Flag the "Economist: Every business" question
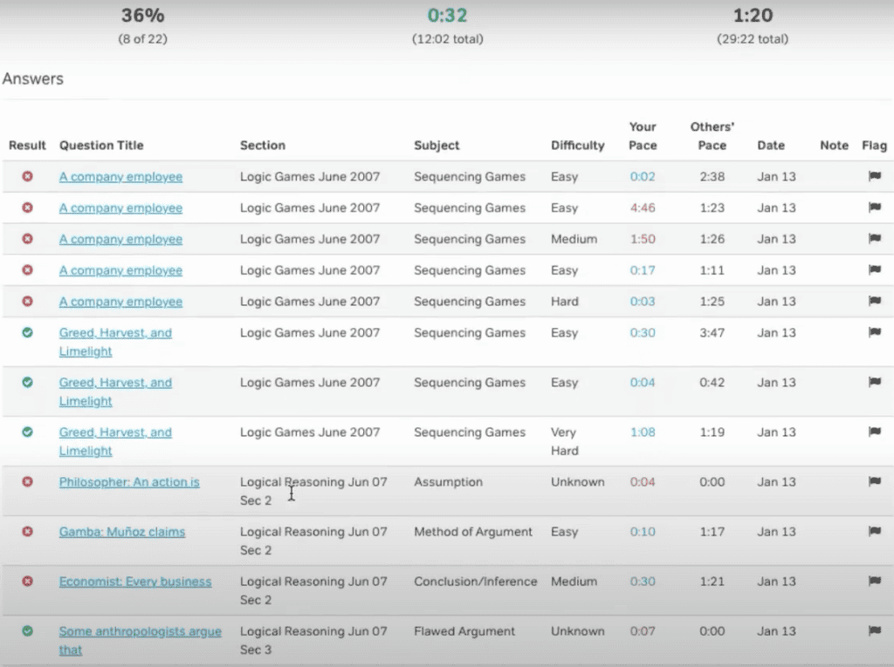This screenshot has height=667, width=894. coord(874,581)
